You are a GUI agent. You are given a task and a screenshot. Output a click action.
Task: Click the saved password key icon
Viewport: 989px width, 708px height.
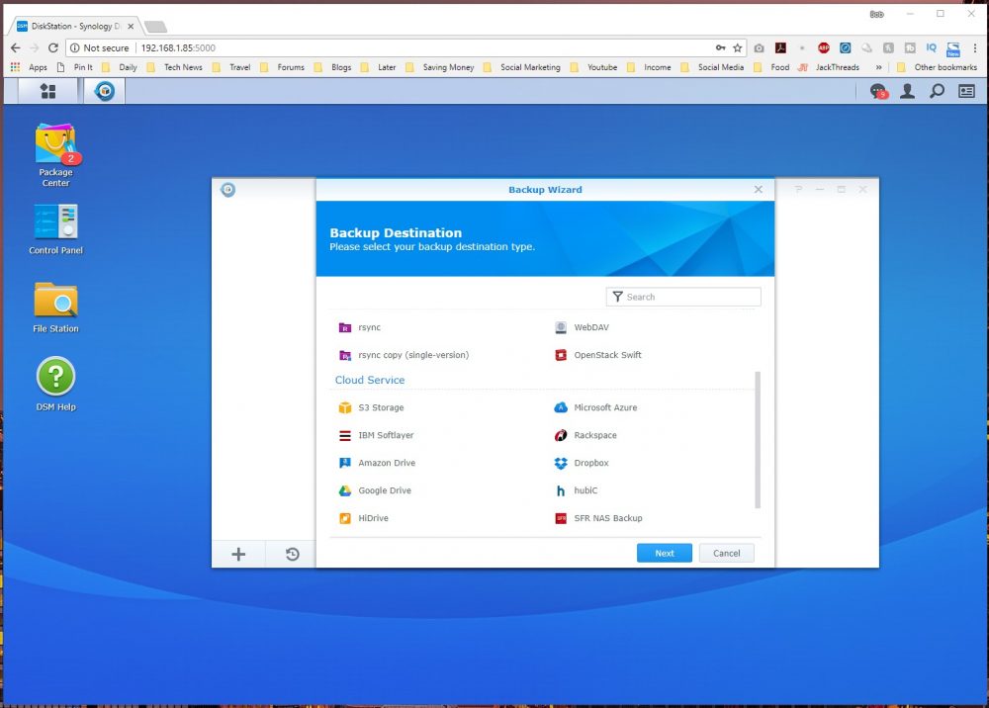(x=720, y=47)
